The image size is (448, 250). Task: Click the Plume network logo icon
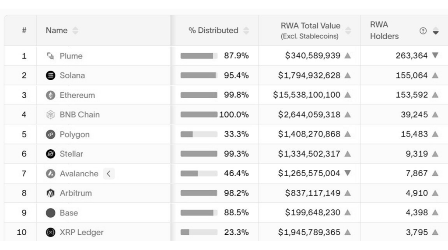point(51,56)
